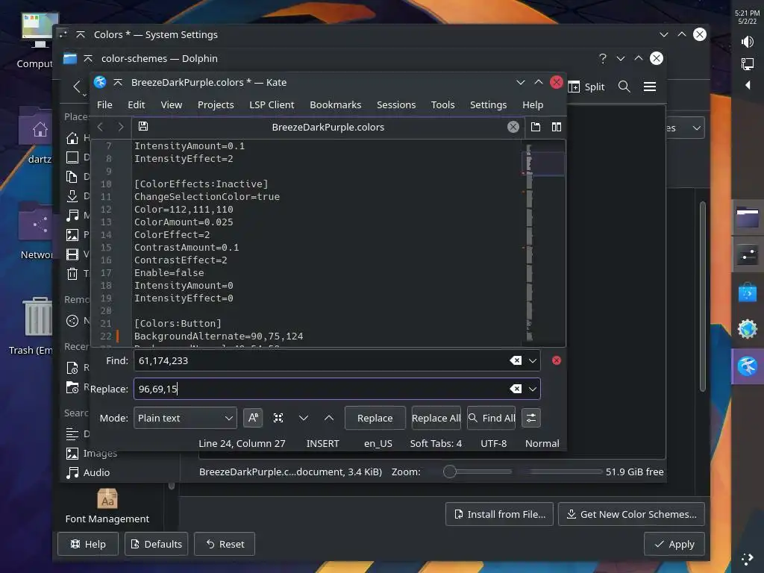Screen dimensions: 764x573
Task: Jump to next search match
Action: (x=304, y=418)
